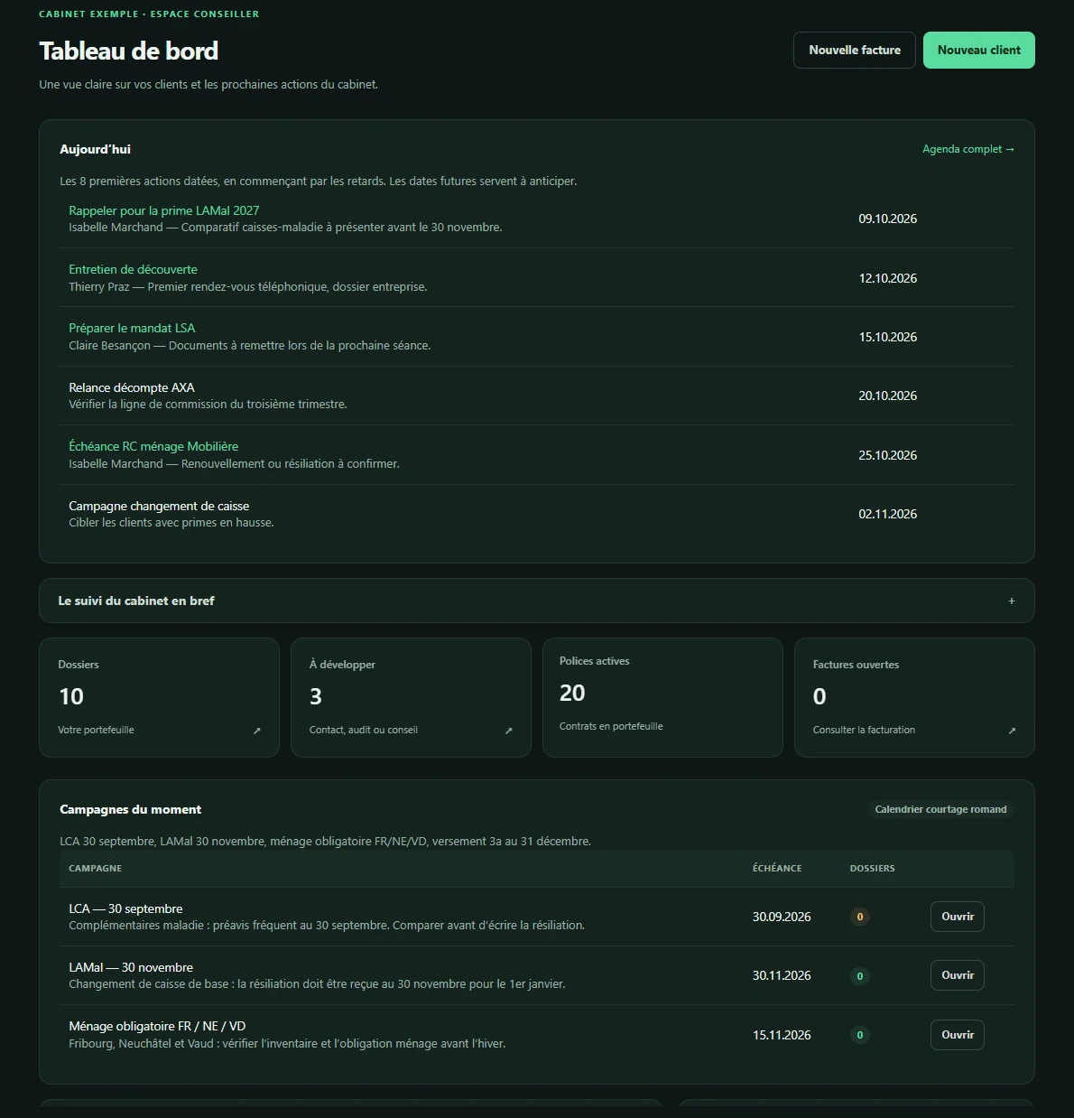Open the arrow icon on the Dossiers card

257,731
